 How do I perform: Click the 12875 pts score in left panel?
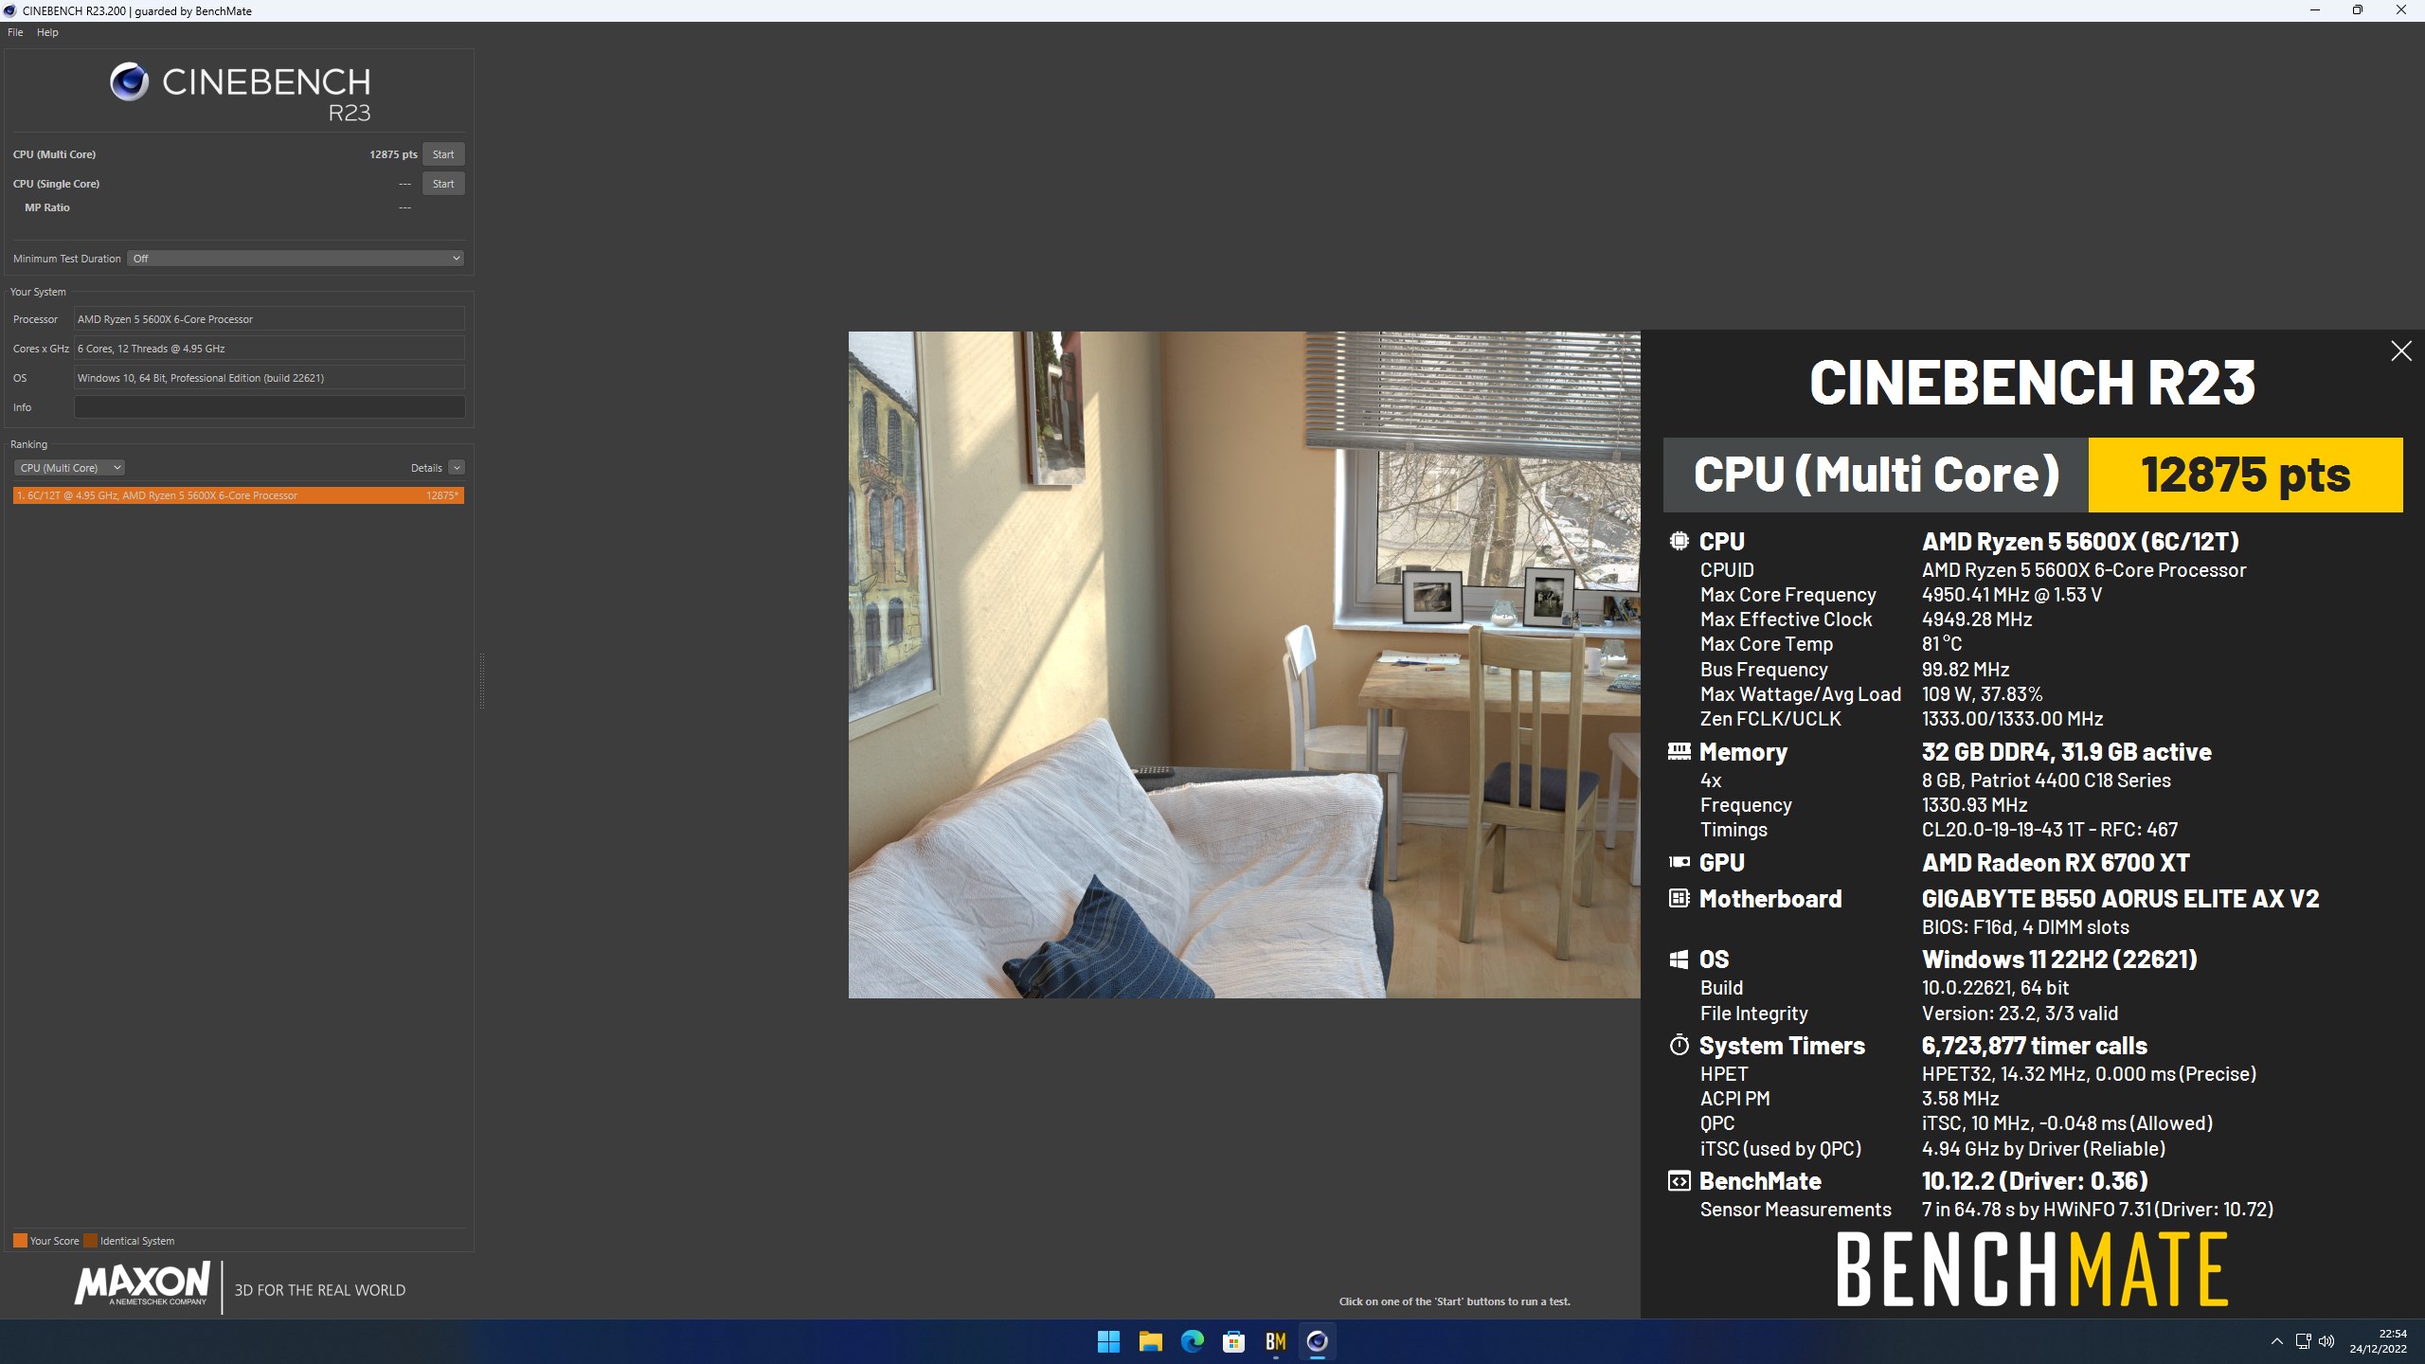393,154
